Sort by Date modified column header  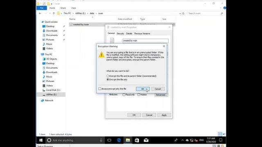click(x=127, y=19)
